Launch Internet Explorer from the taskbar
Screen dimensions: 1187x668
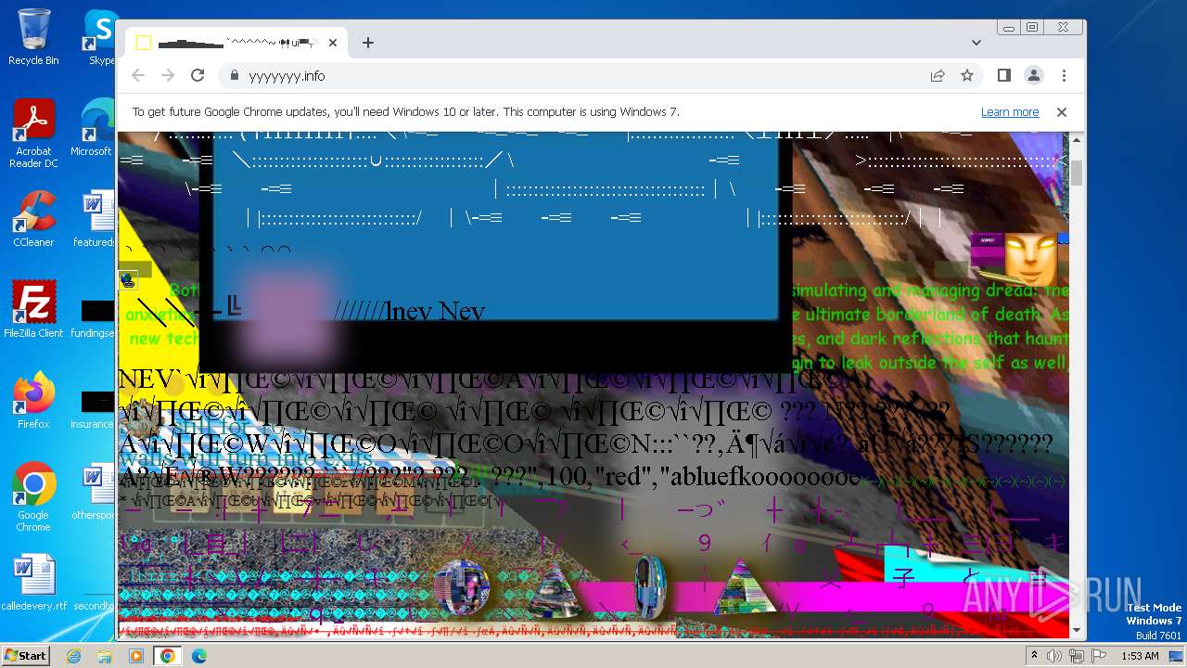[74, 656]
